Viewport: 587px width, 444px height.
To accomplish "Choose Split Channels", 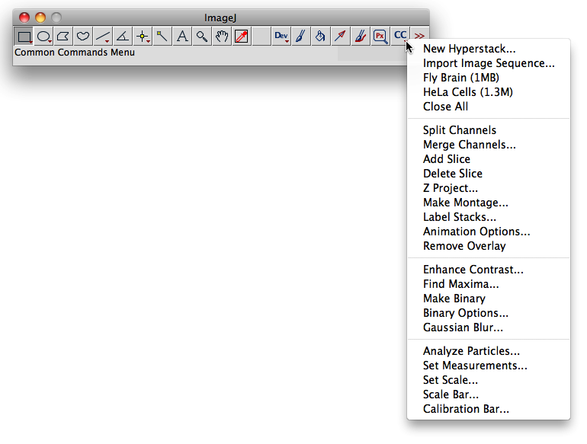I will pyautogui.click(x=489, y=130).
